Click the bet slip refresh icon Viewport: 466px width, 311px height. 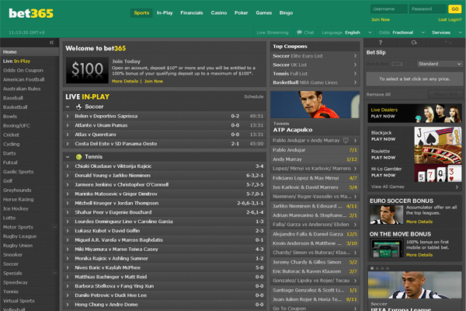tap(414, 43)
